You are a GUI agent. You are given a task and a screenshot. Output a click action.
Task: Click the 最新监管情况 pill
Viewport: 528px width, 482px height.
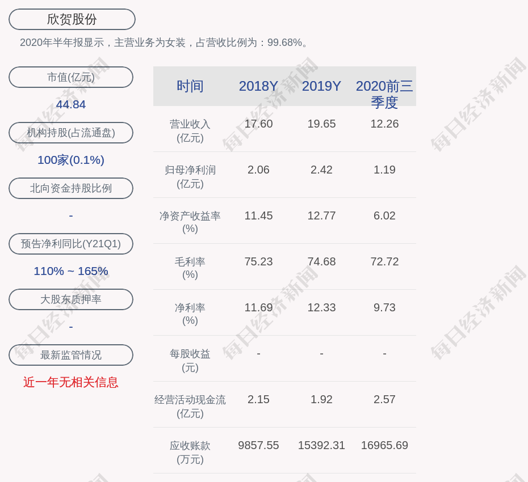(71, 355)
